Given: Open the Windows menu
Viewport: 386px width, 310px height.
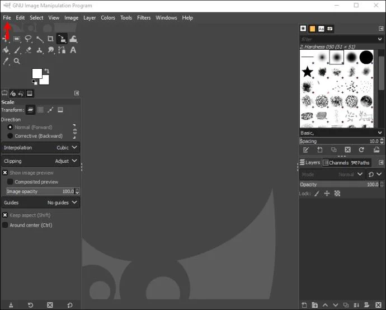Looking at the screenshot, I should click(x=166, y=18).
